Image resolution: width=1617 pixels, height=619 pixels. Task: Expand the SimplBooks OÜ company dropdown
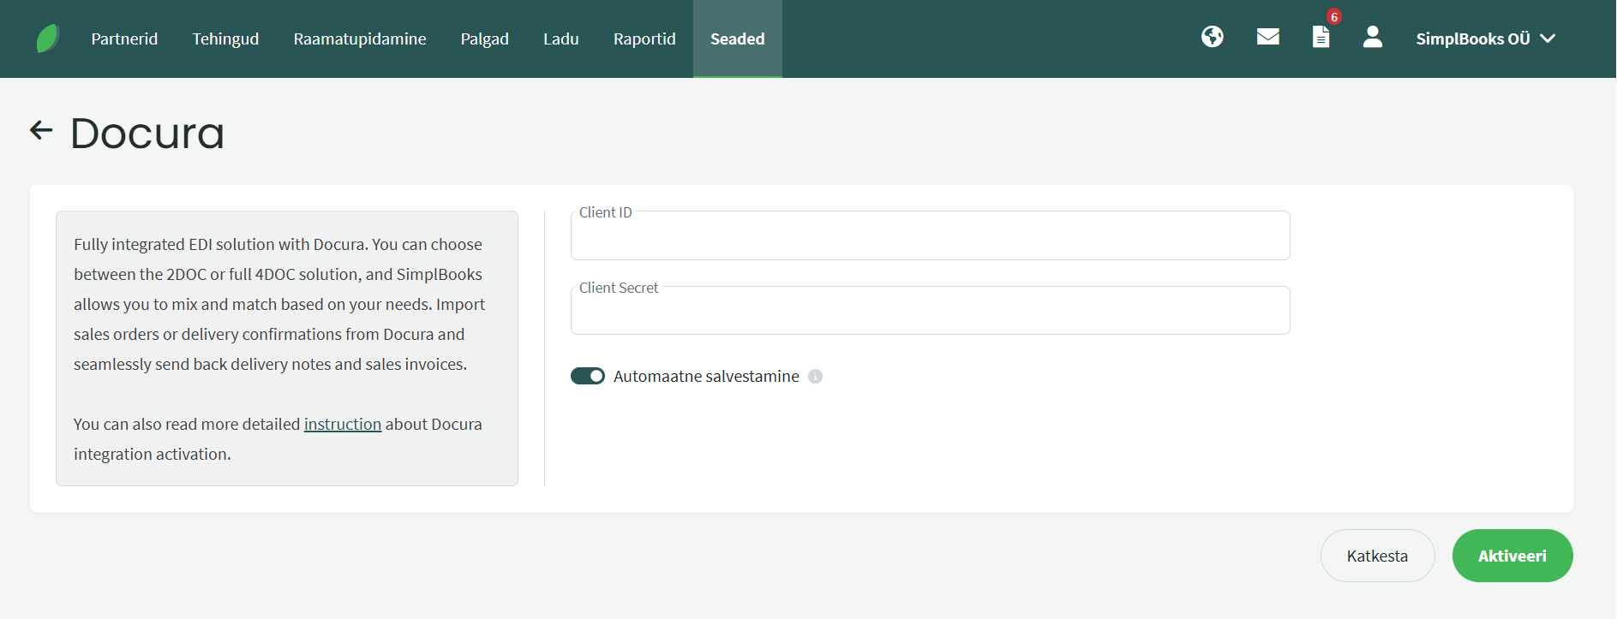click(x=1485, y=39)
